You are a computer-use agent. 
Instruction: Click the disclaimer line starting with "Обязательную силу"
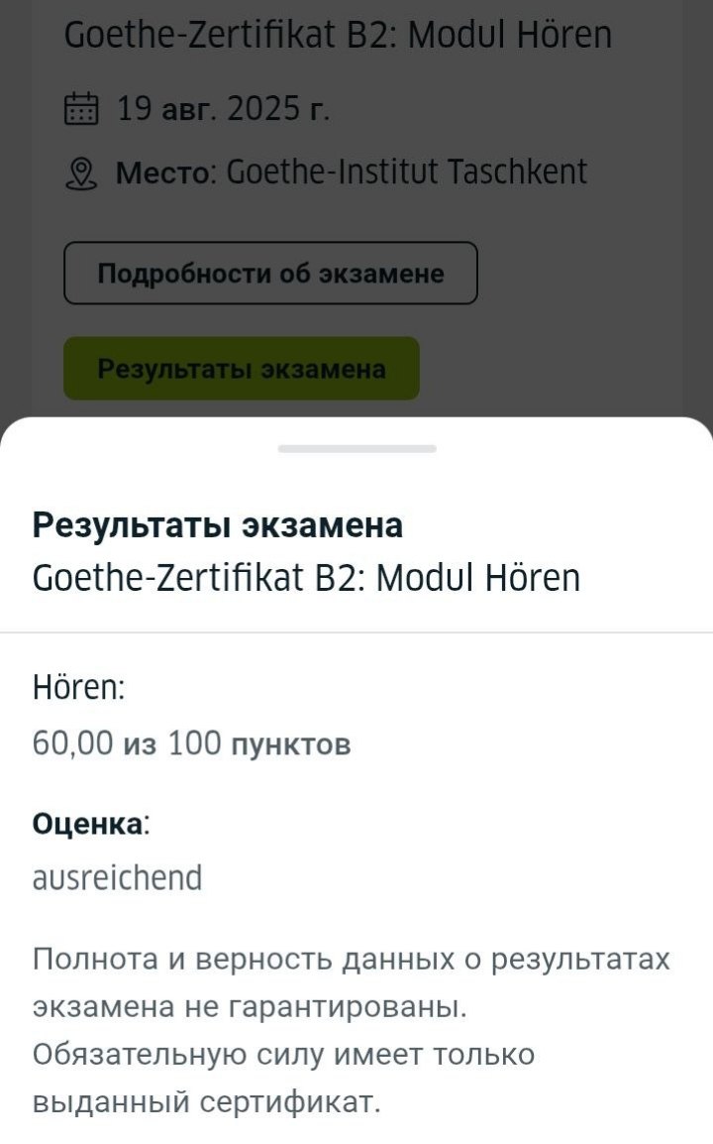tap(283, 1054)
